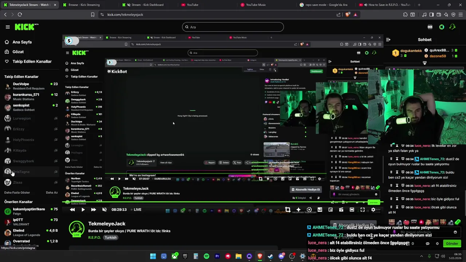The image size is (466, 262).
Task: Unmute the stream with the player's speaker icon
Action: 104,210
